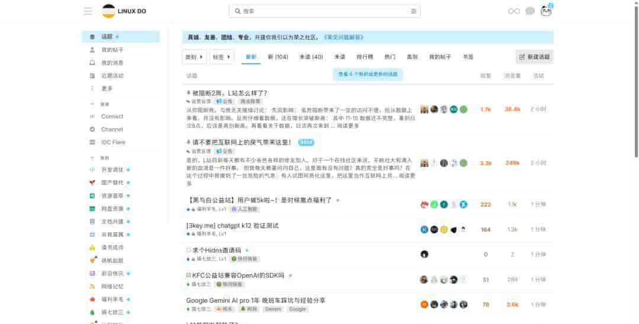This screenshot has height=324, width=639.
Task: Sort topics by 活动 column header
Action: (x=538, y=75)
